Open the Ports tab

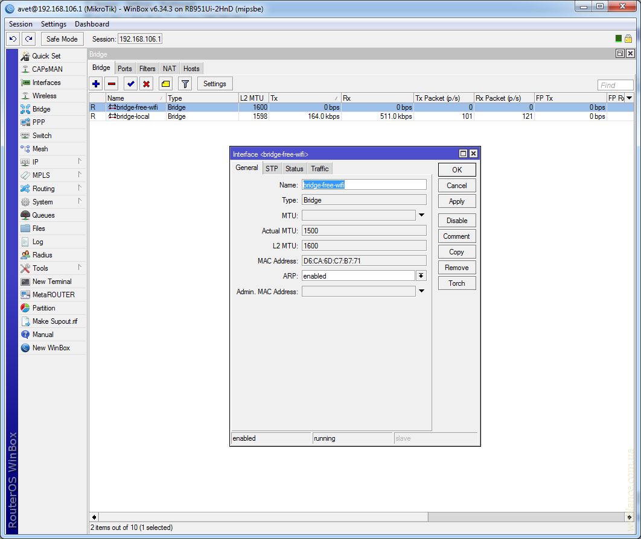pyautogui.click(x=125, y=69)
